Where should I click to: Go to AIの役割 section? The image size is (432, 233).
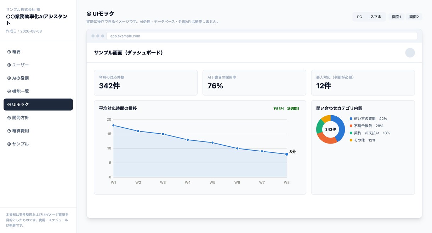38,78
